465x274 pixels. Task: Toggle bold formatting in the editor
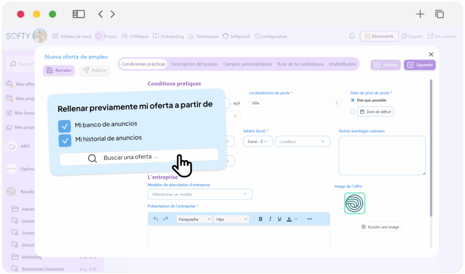tap(261, 219)
